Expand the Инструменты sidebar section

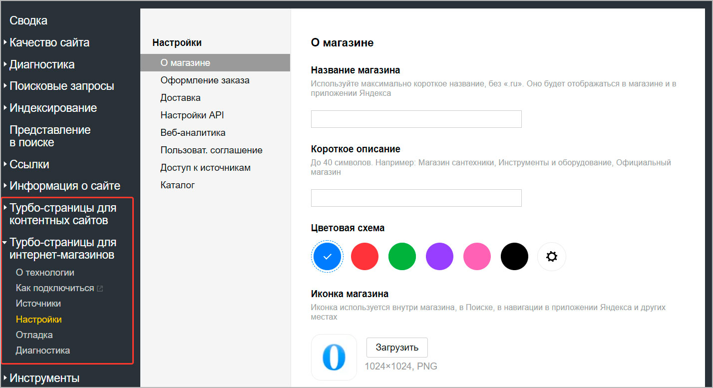pos(44,378)
